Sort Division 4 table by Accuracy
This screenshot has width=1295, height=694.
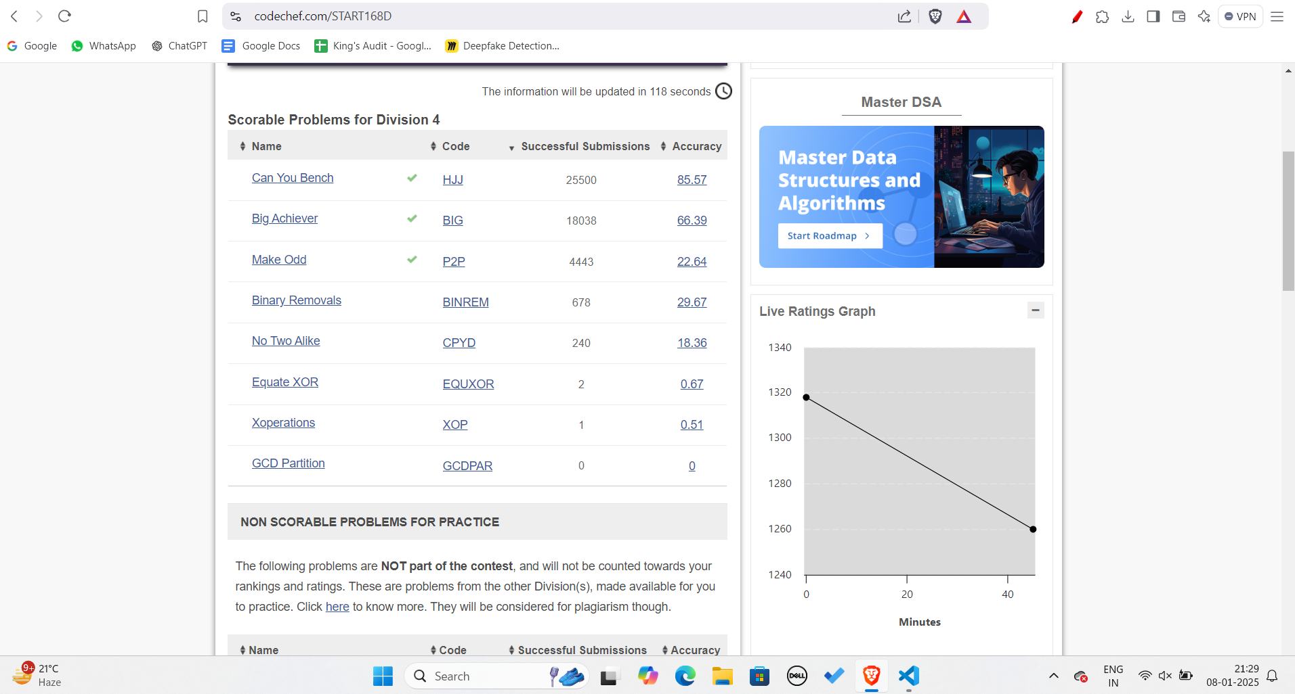[x=691, y=146]
